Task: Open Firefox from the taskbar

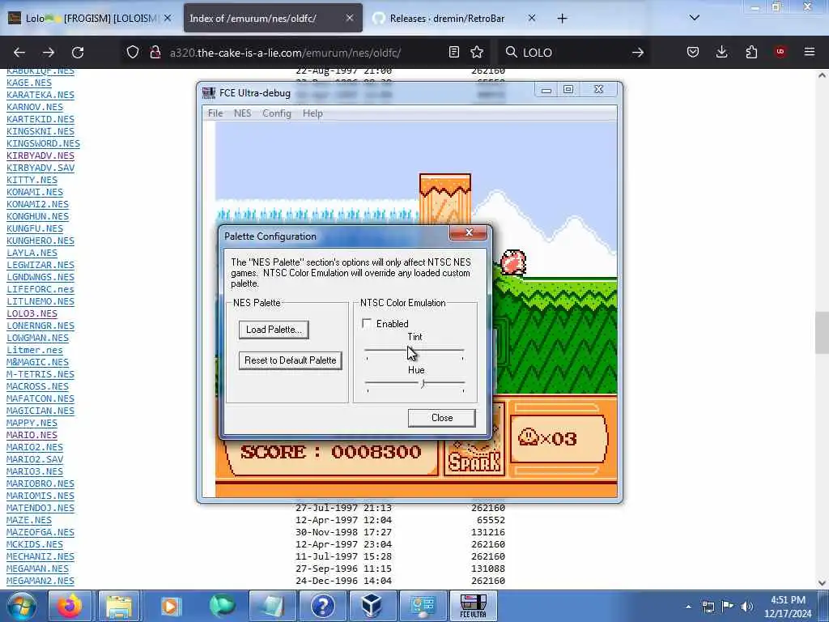Action: pyautogui.click(x=70, y=606)
